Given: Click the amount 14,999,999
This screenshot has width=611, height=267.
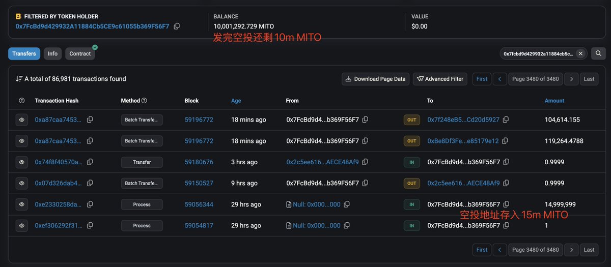Looking at the screenshot, I should point(560,204).
